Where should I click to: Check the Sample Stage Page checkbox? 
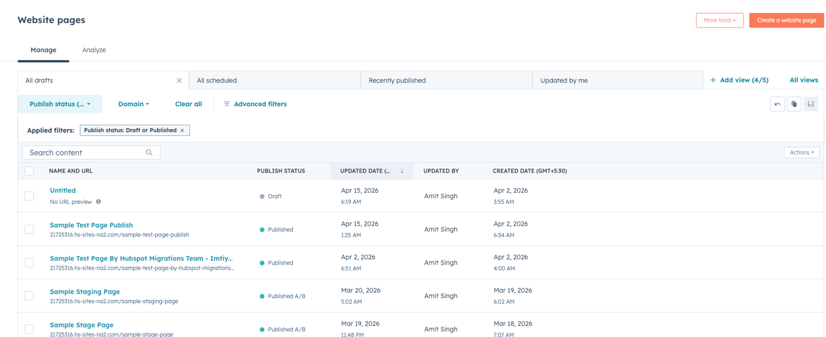pos(29,329)
